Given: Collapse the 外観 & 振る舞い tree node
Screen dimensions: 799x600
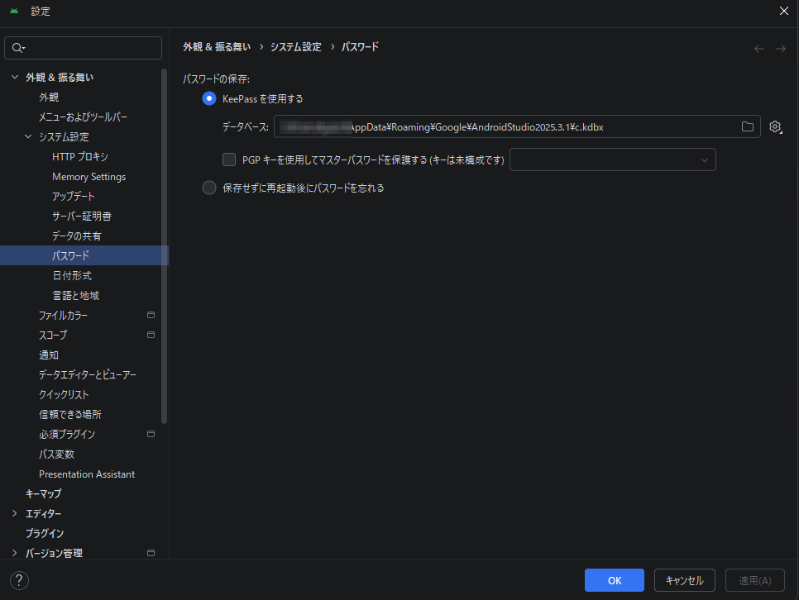Looking at the screenshot, I should pos(14,78).
